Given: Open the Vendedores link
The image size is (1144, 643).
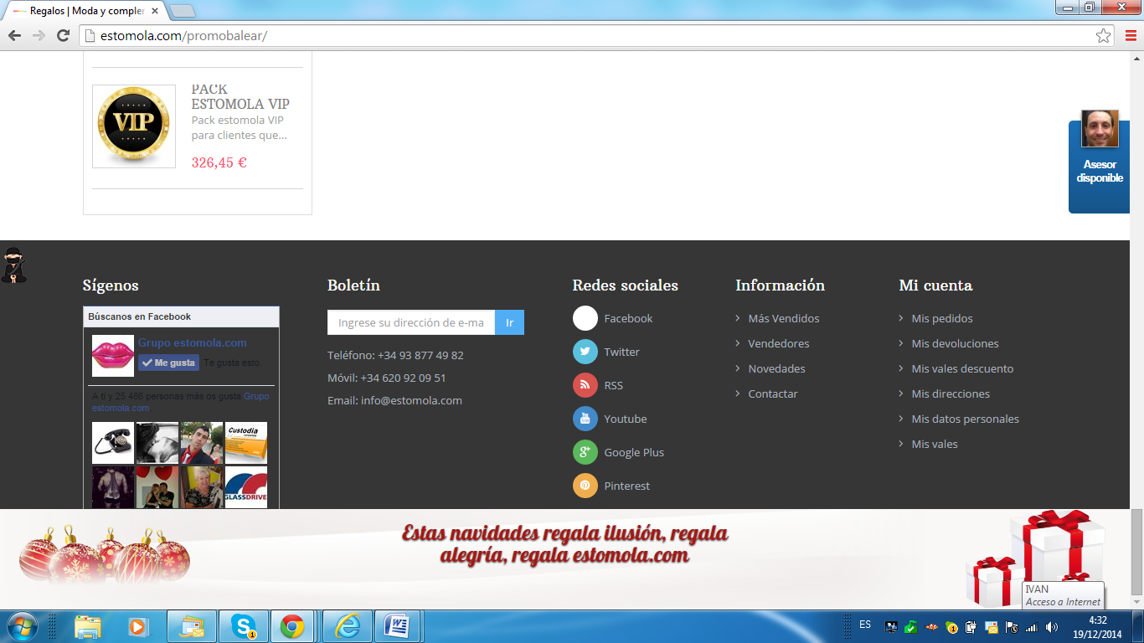Looking at the screenshot, I should coord(779,343).
